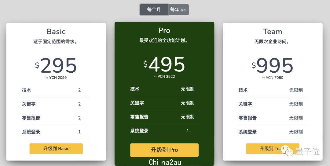Click the 零售报告 value 2 in Basic card

click(x=79, y=118)
